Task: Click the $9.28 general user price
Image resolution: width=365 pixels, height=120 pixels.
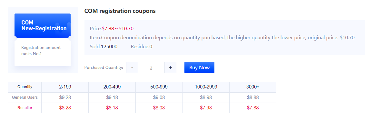Action: [x=65, y=97]
